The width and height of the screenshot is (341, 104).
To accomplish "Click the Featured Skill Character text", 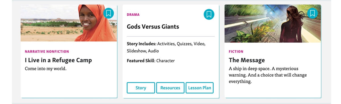I will [151, 61].
